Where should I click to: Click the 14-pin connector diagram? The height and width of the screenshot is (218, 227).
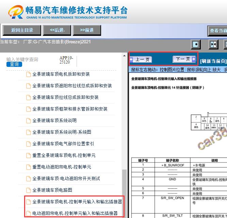pyautogui.click(x=209, y=122)
